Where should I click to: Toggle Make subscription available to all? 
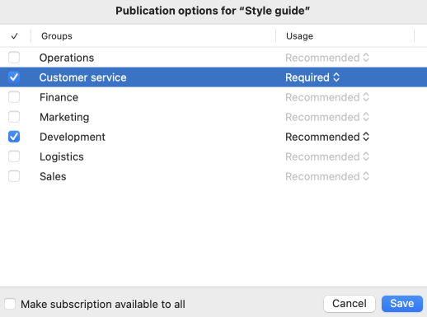[x=10, y=304]
